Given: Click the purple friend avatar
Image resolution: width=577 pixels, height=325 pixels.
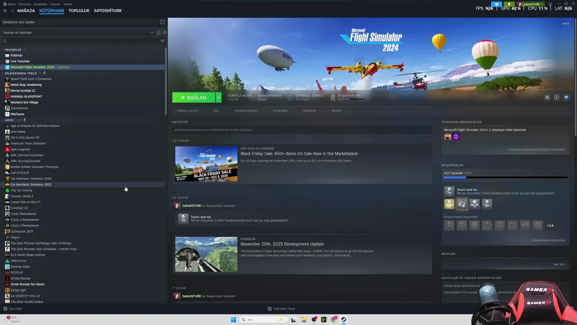Looking at the screenshot, I should pos(456,136).
